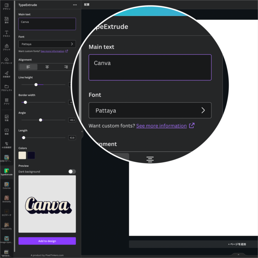Click the Add to design button
The height and width of the screenshot is (258, 258).
click(x=47, y=241)
